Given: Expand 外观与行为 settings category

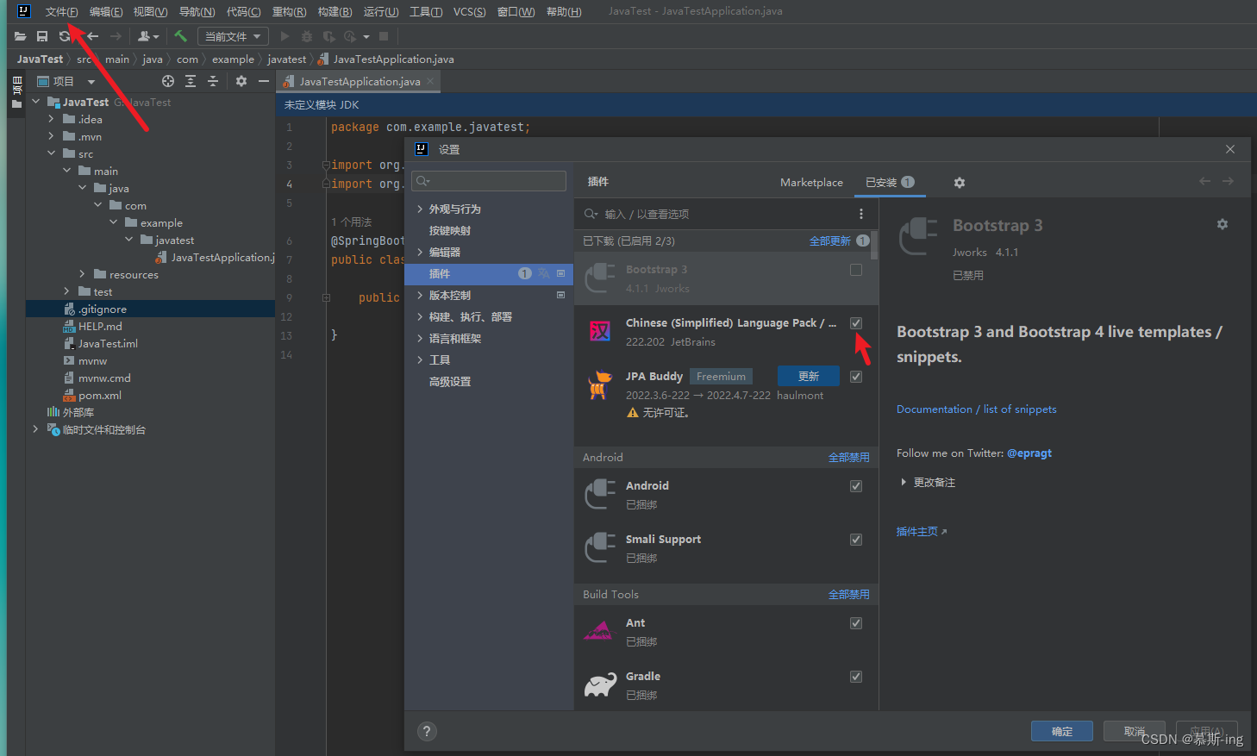Looking at the screenshot, I should (420, 209).
